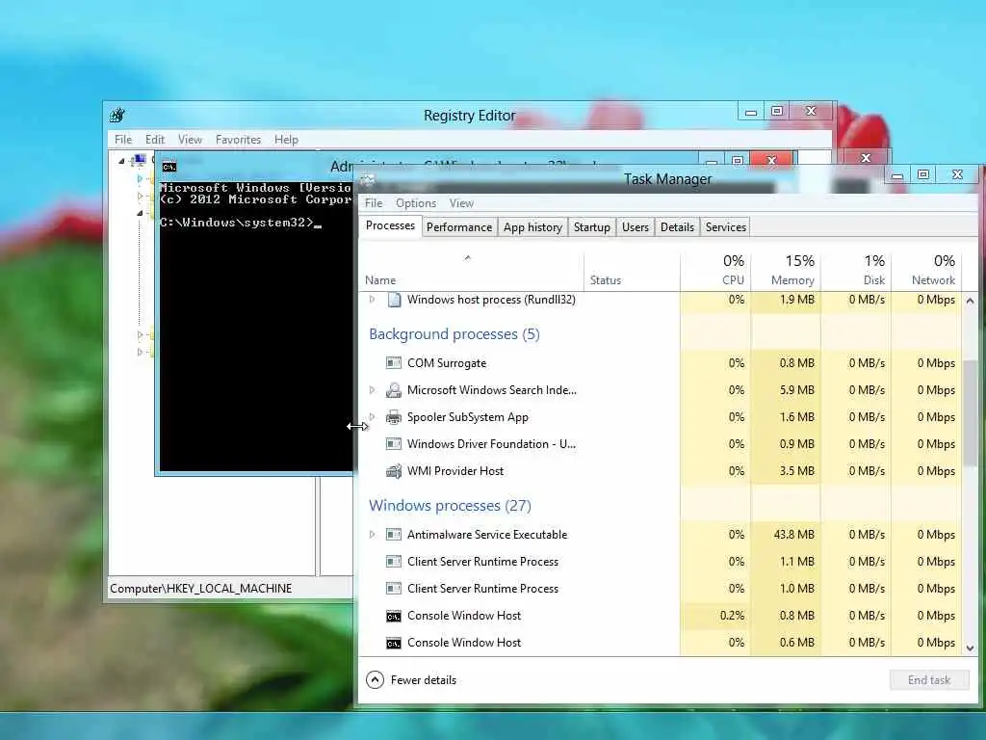
Task: Select the Antimalware Service Executable process name
Action: pyautogui.click(x=486, y=534)
